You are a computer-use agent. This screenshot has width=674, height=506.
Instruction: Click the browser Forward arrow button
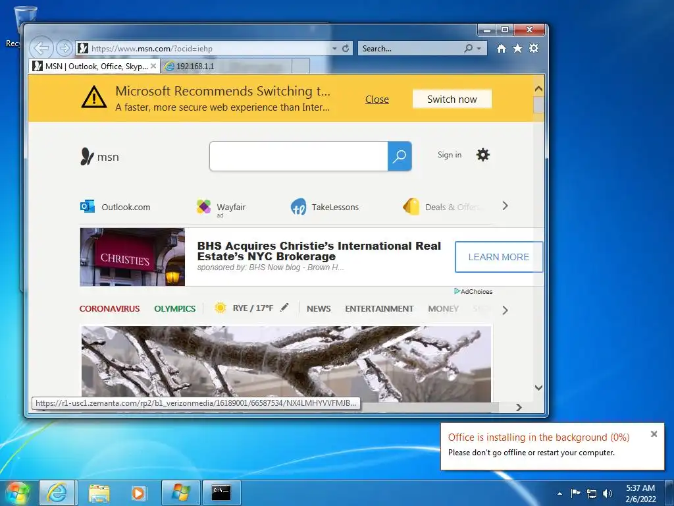pos(65,48)
